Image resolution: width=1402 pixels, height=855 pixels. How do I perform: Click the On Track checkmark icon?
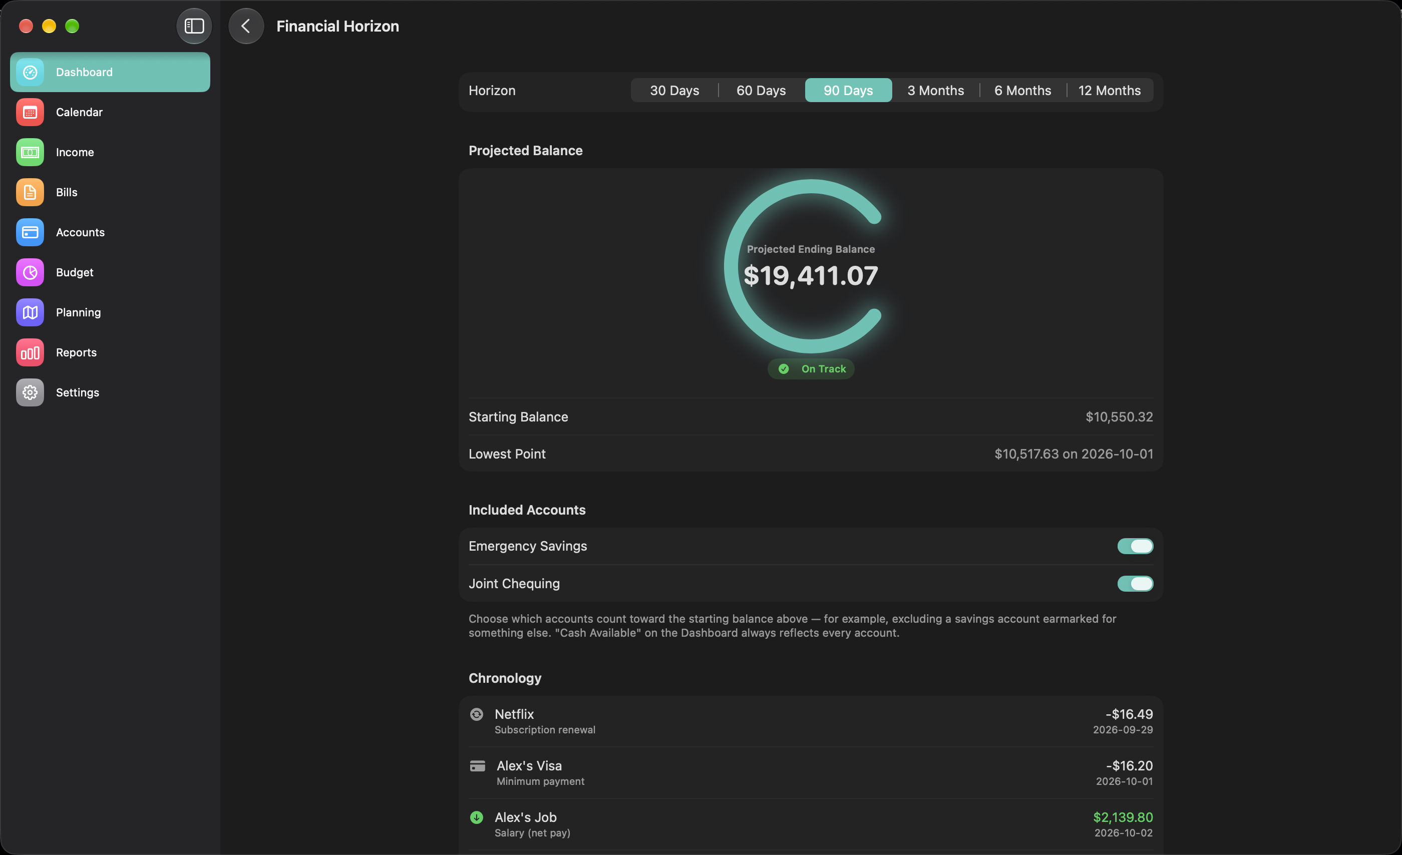pos(784,368)
